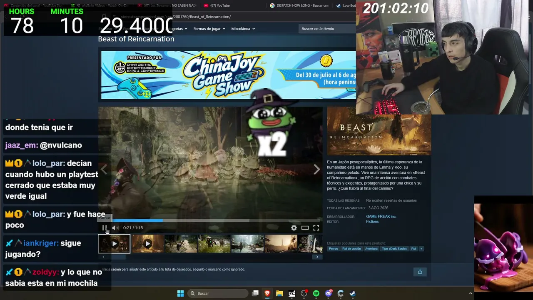Open the ChinaJoy Game Show banner
533x300 pixels.
(x=229, y=75)
